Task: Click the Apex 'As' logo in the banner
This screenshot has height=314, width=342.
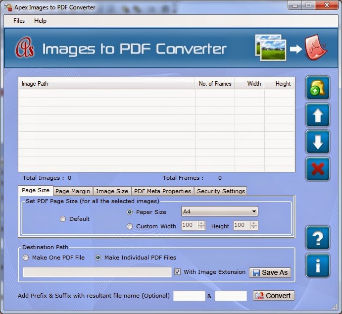Action: click(25, 48)
